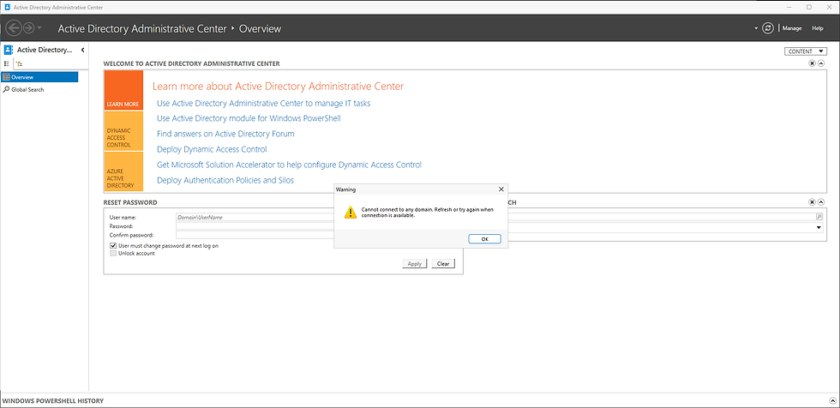This screenshot has width=840, height=408.
Task: Close the warning dialog with X
Action: (501, 189)
